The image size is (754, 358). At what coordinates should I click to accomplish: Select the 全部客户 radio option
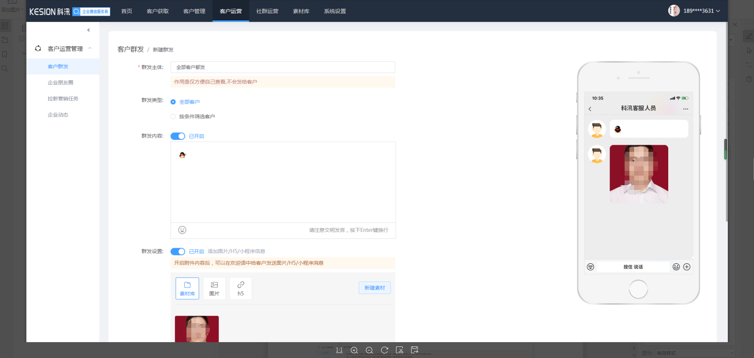[x=173, y=102]
